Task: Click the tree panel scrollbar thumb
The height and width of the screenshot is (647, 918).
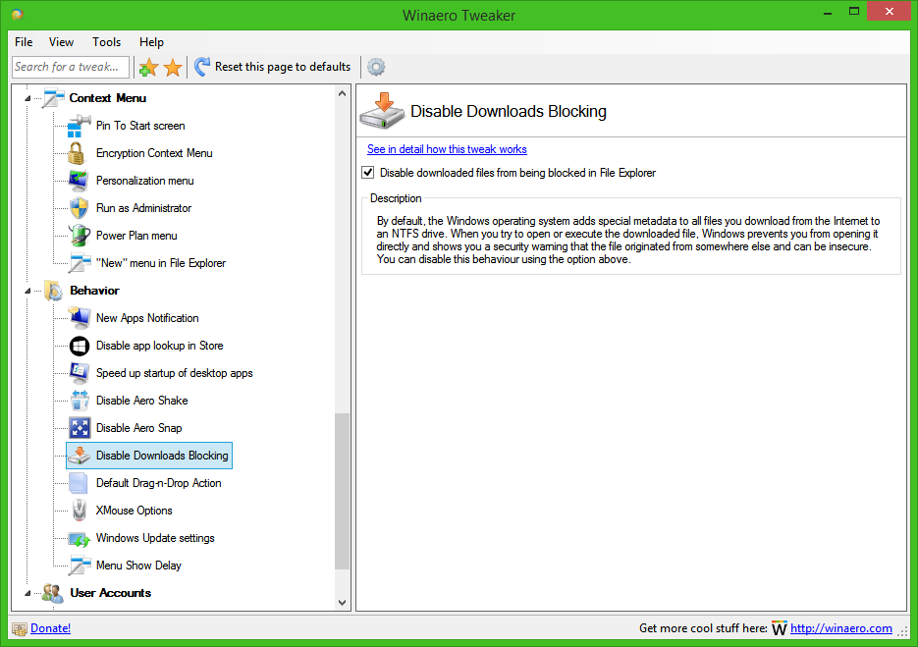Action: (x=342, y=491)
